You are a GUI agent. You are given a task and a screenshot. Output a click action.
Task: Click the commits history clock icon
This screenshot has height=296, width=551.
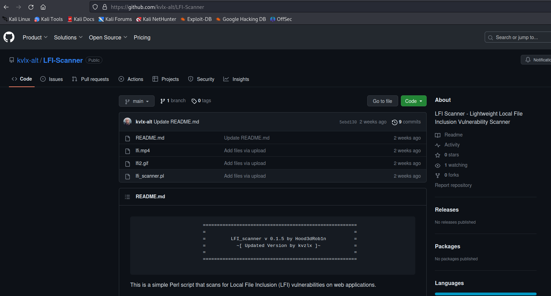coord(395,122)
